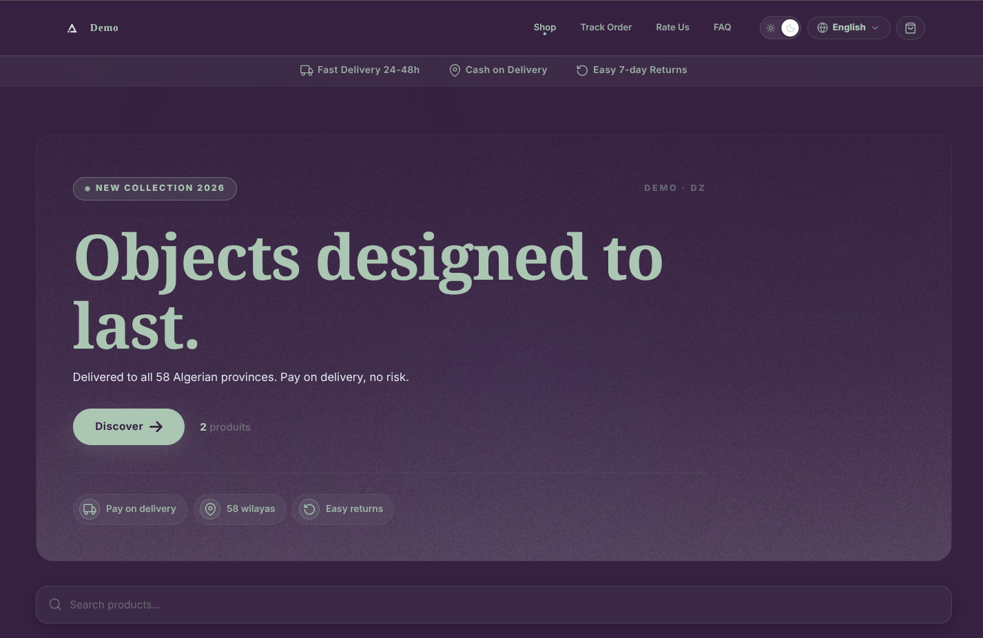This screenshot has height=638, width=983.
Task: Open the English language dropdown
Action: click(849, 28)
